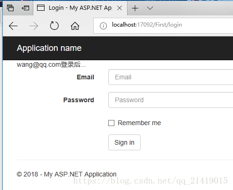The image size is (233, 190).
Task: Open the tabs you've set aside icon
Action: (10, 8)
